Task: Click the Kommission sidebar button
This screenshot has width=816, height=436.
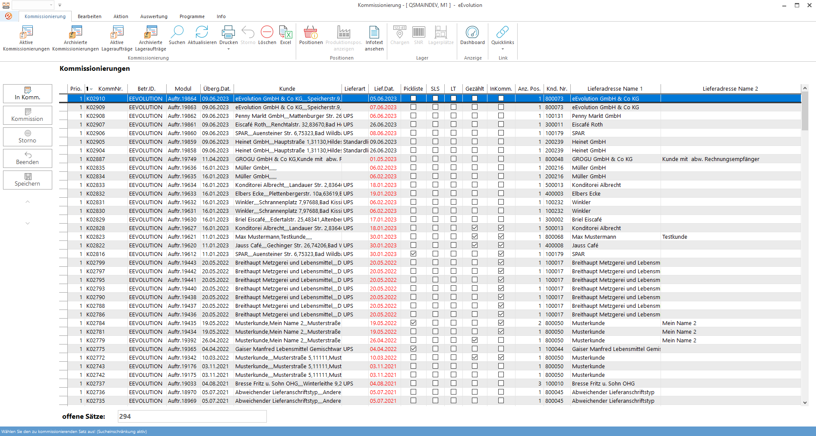Action: coord(28,115)
